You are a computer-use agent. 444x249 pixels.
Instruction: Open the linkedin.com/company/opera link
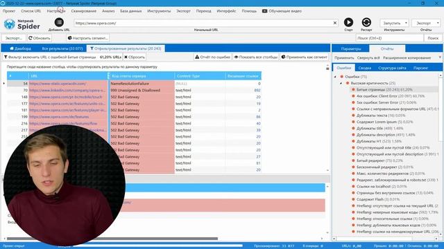(67, 91)
